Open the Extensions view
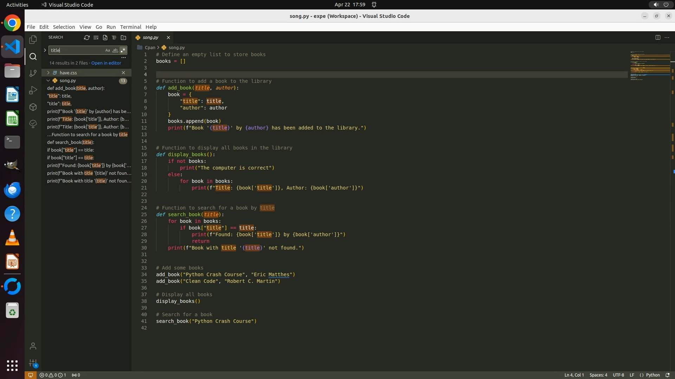The image size is (675, 379). click(33, 107)
